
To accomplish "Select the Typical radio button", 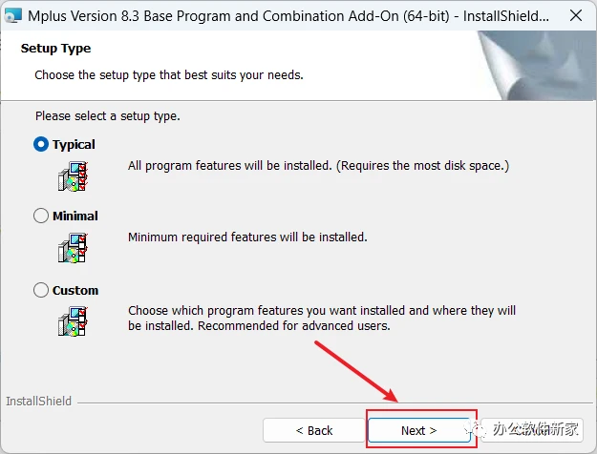I will click(41, 144).
